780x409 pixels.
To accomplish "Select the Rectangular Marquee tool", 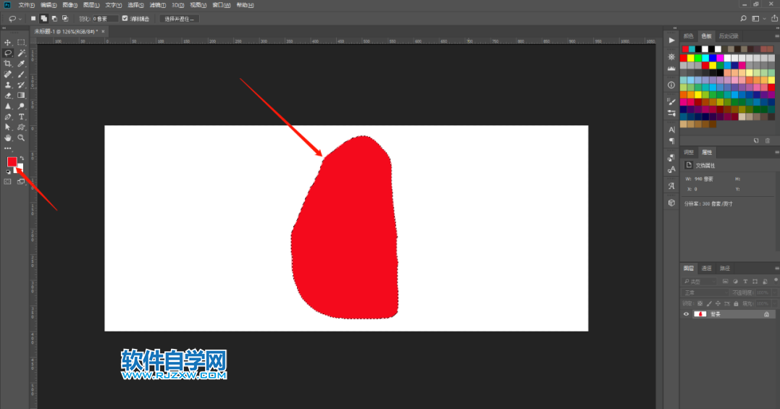I will [x=21, y=42].
